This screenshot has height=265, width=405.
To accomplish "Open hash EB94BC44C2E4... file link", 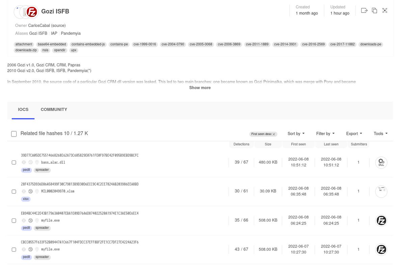I will pos(80,213).
